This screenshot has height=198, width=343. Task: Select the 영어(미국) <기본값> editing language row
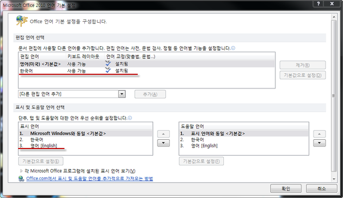pos(146,64)
